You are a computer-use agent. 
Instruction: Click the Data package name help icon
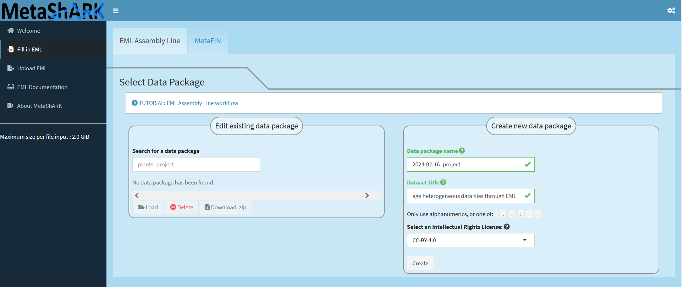(462, 151)
